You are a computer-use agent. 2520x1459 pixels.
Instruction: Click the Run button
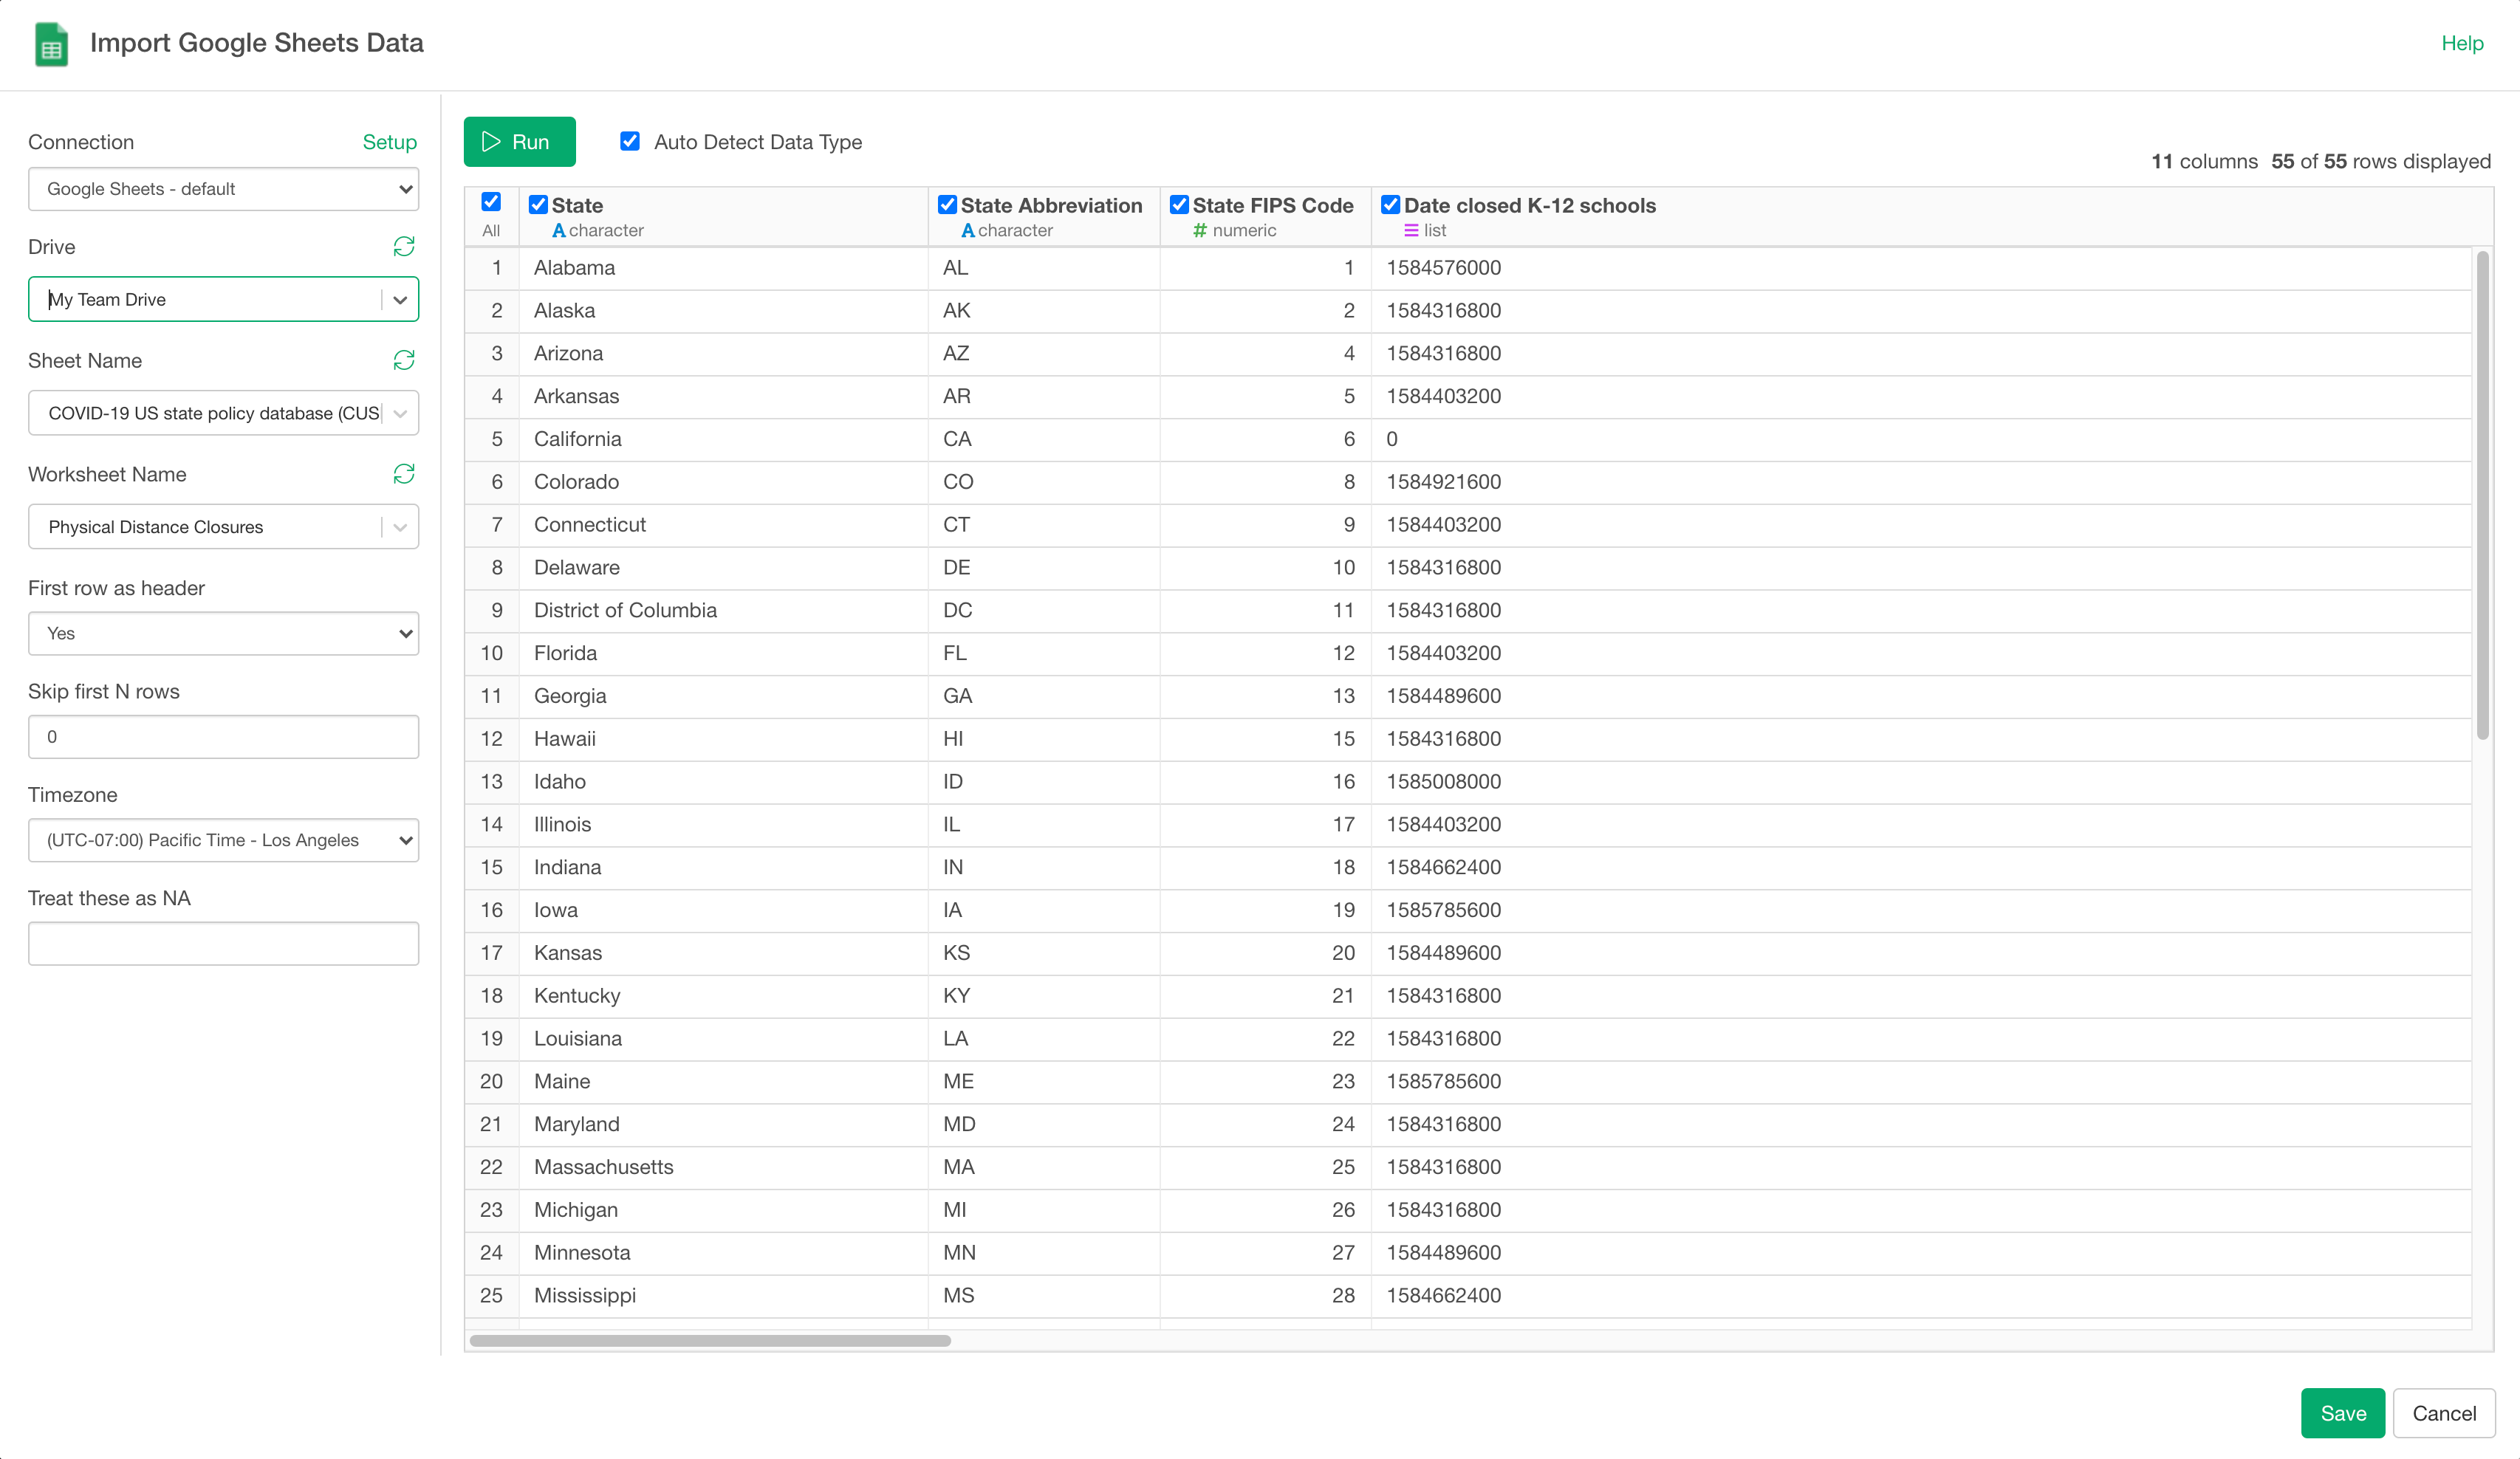(x=519, y=142)
